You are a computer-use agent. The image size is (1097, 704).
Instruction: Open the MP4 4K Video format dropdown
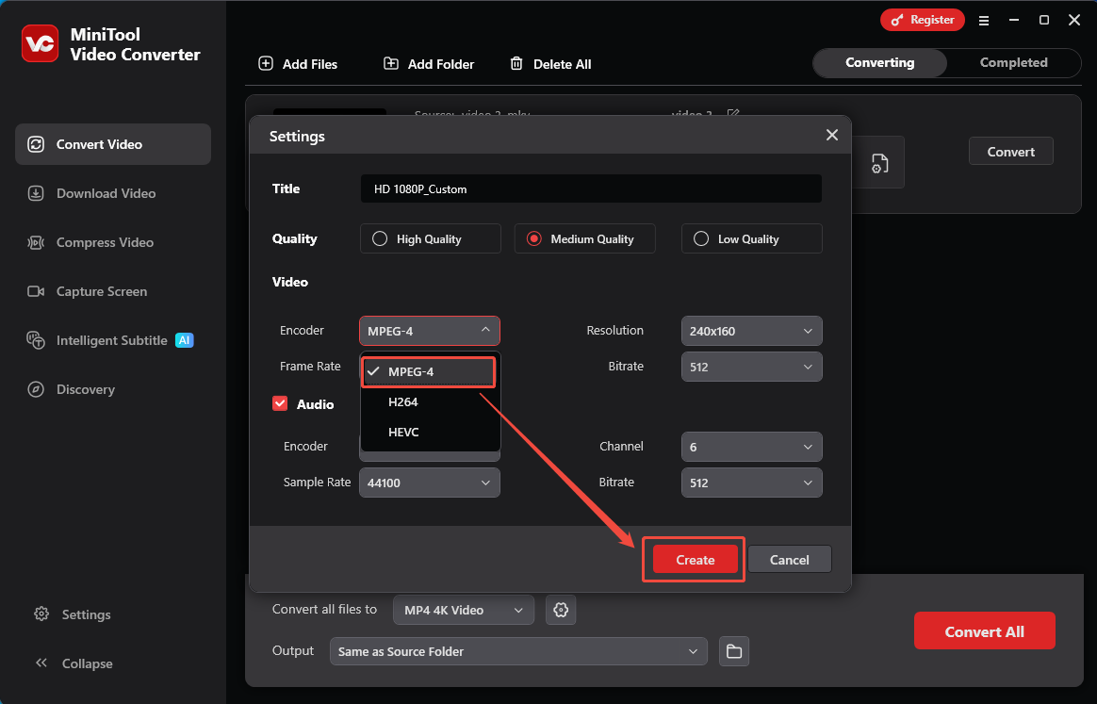coord(463,610)
